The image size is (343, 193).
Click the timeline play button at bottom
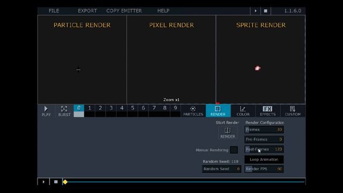43,182
